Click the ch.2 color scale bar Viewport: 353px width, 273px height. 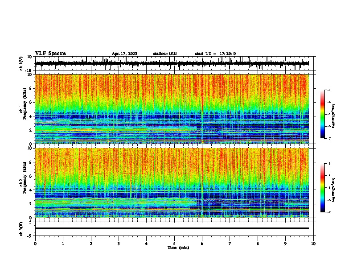point(322,188)
